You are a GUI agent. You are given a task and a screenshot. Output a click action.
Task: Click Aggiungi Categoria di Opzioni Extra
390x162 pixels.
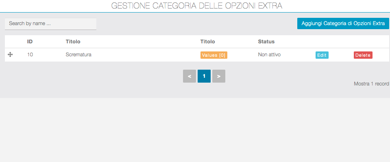(x=343, y=23)
